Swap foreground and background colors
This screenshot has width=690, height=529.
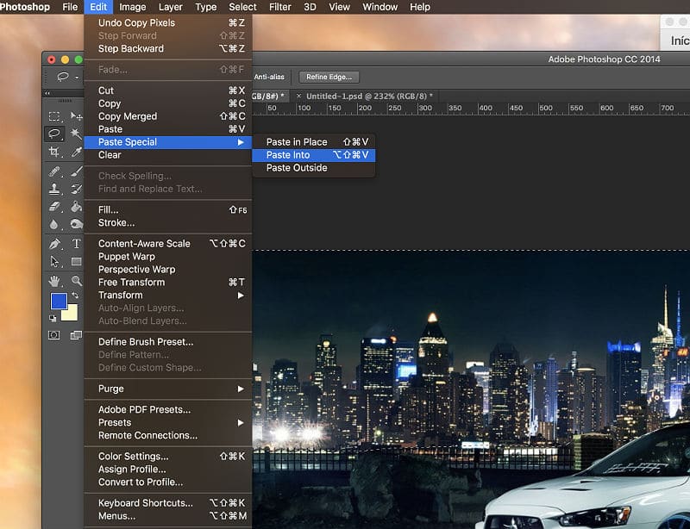75,296
